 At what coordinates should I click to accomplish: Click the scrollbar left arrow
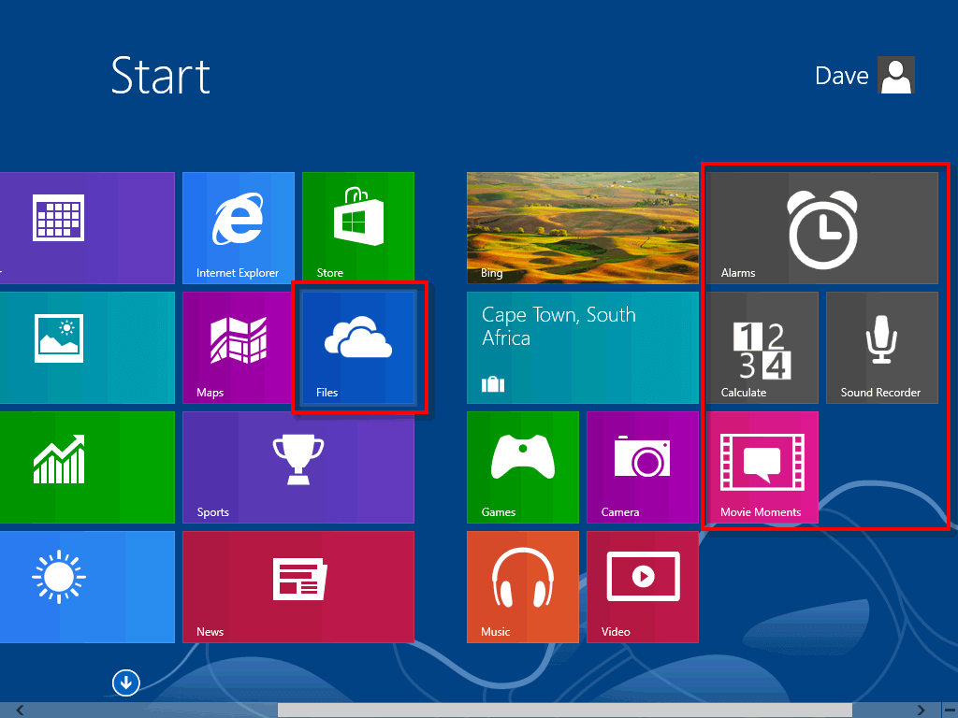point(20,711)
